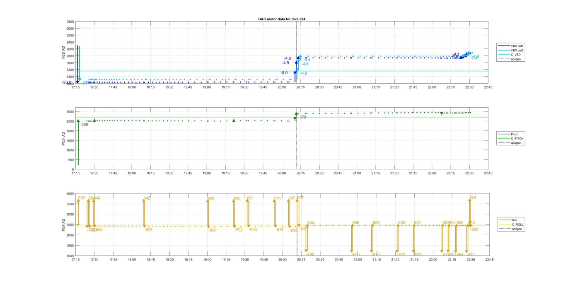This screenshot has height=287, width=580.
Task: Click the '-4.4' VBD data label
Action: click(307, 60)
